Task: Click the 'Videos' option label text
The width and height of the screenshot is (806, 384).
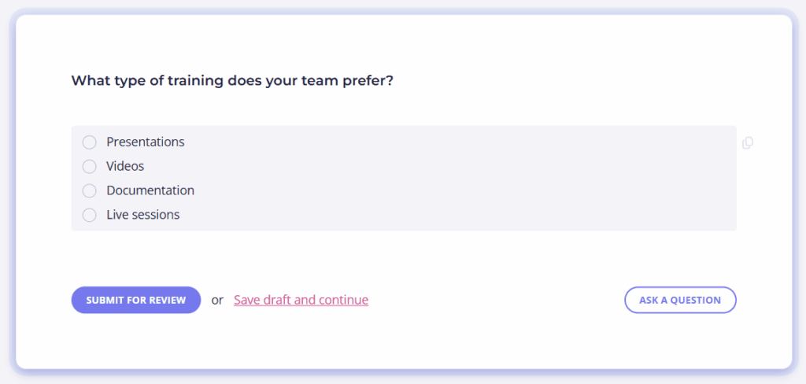Action: click(x=125, y=166)
